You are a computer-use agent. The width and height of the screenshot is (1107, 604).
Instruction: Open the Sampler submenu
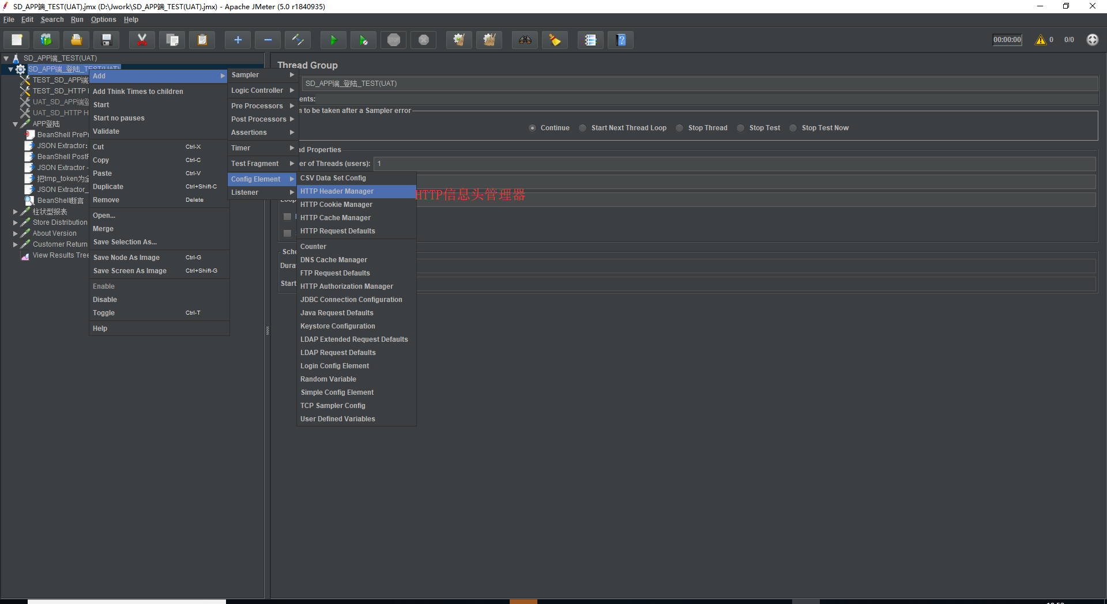[x=262, y=75]
